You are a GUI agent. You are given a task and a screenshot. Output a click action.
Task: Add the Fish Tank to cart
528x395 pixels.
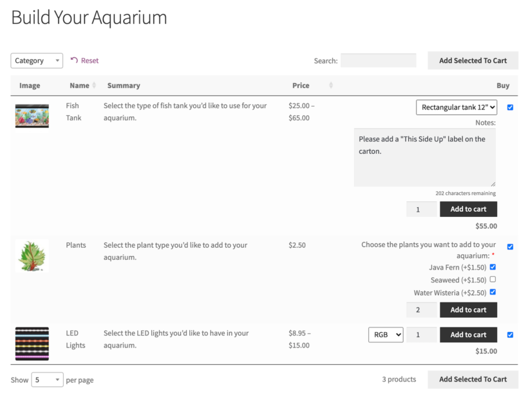pos(468,209)
